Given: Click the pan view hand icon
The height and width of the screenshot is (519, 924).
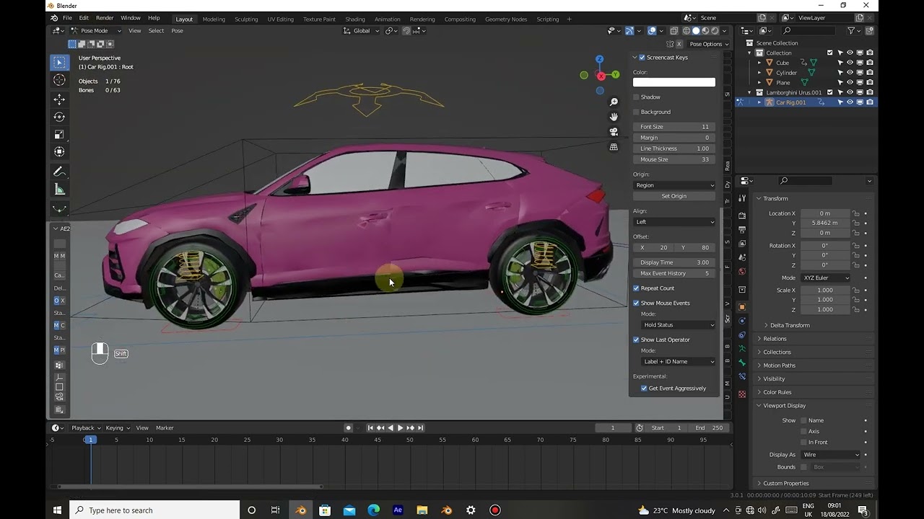Looking at the screenshot, I should click(614, 117).
